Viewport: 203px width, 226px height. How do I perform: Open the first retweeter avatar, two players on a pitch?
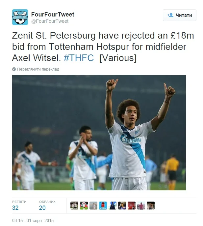click(x=74, y=206)
